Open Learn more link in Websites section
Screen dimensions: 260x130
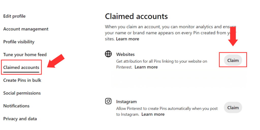146,67
